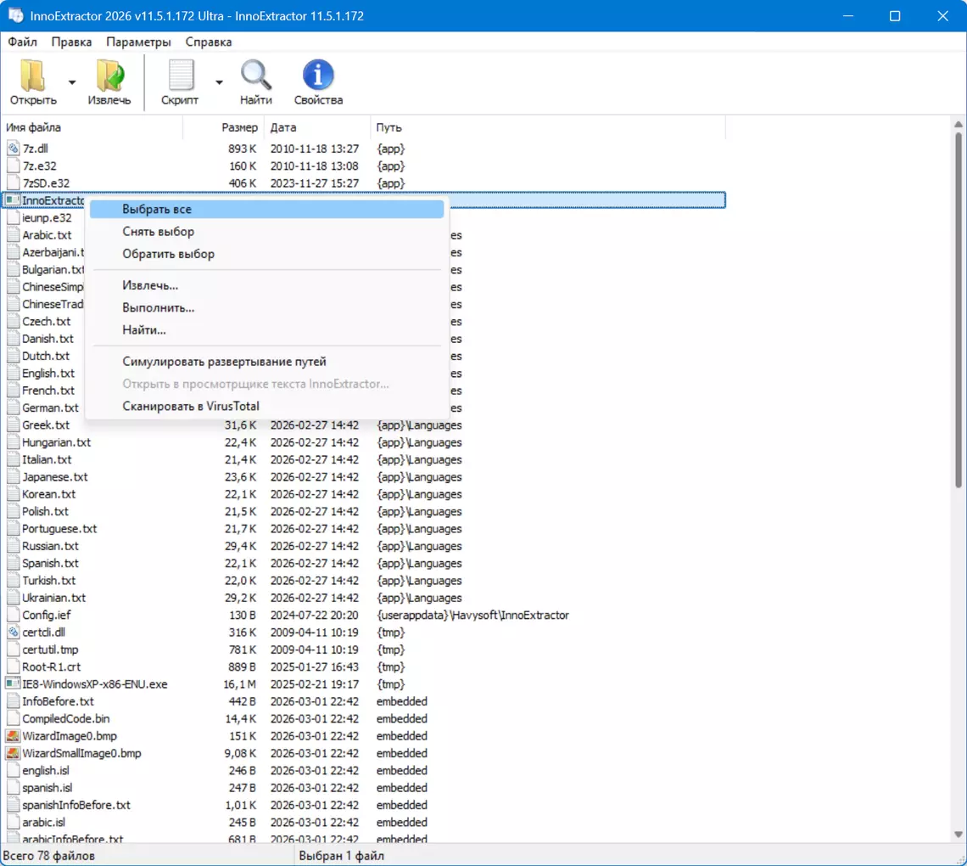Viewport: 967px width, 866px height.
Task: Click the certcli.dll file icon
Action: [13, 633]
